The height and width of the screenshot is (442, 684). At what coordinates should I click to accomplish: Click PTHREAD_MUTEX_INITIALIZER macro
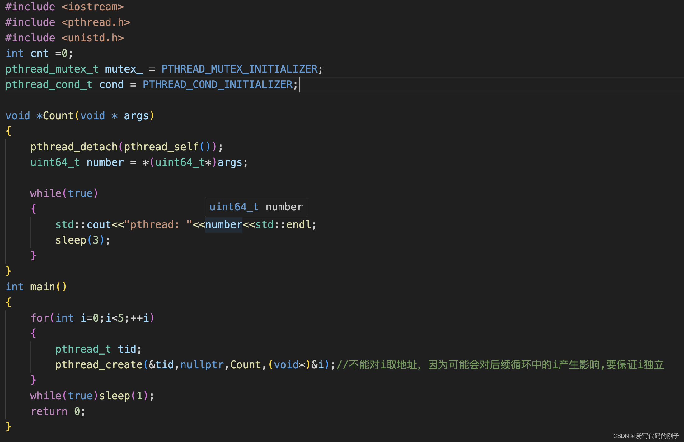point(240,69)
